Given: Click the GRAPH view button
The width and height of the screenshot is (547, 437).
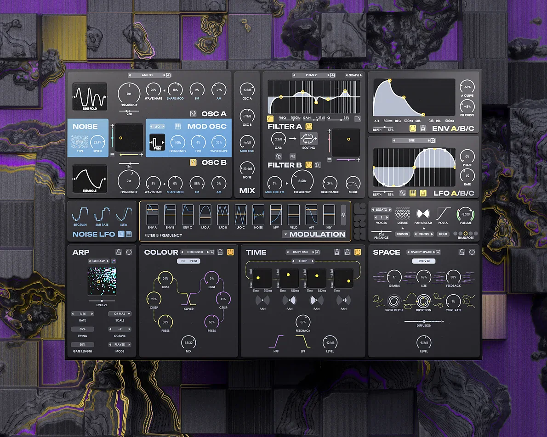Looking at the screenshot, I should click(353, 75).
